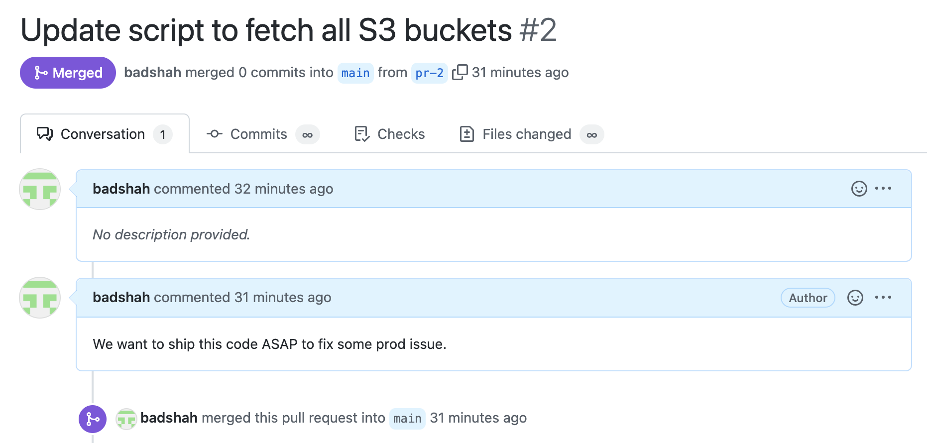Click small avatar in merge event line
This screenshot has width=927, height=443.
coord(126,419)
